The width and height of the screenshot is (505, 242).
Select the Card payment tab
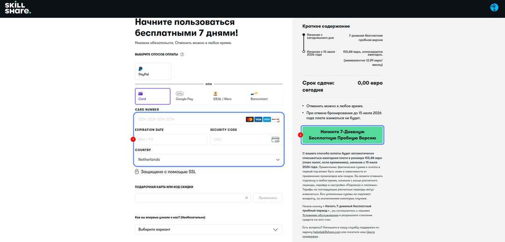(152, 96)
